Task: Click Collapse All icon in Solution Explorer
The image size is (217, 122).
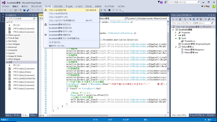Action: click(197, 19)
